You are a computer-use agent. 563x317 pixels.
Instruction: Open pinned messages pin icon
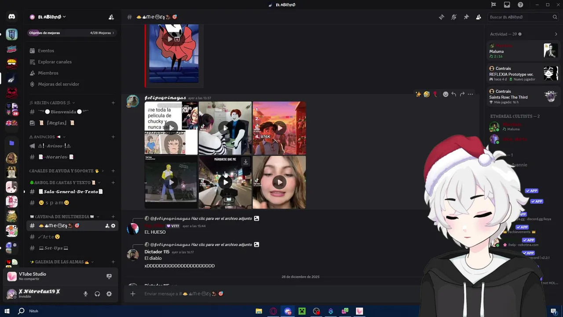tap(466, 17)
